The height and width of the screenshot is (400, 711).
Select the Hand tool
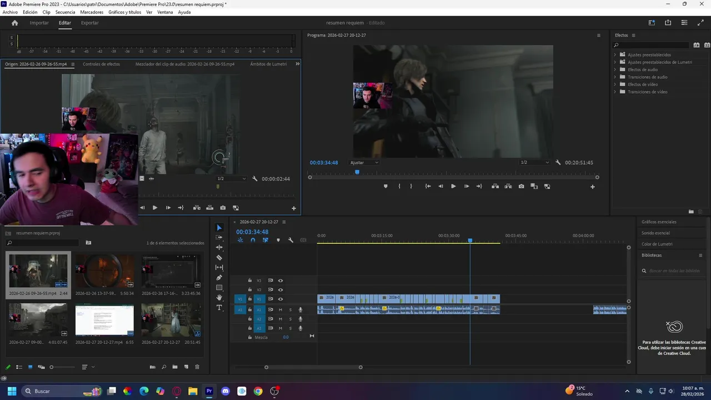coord(219,297)
